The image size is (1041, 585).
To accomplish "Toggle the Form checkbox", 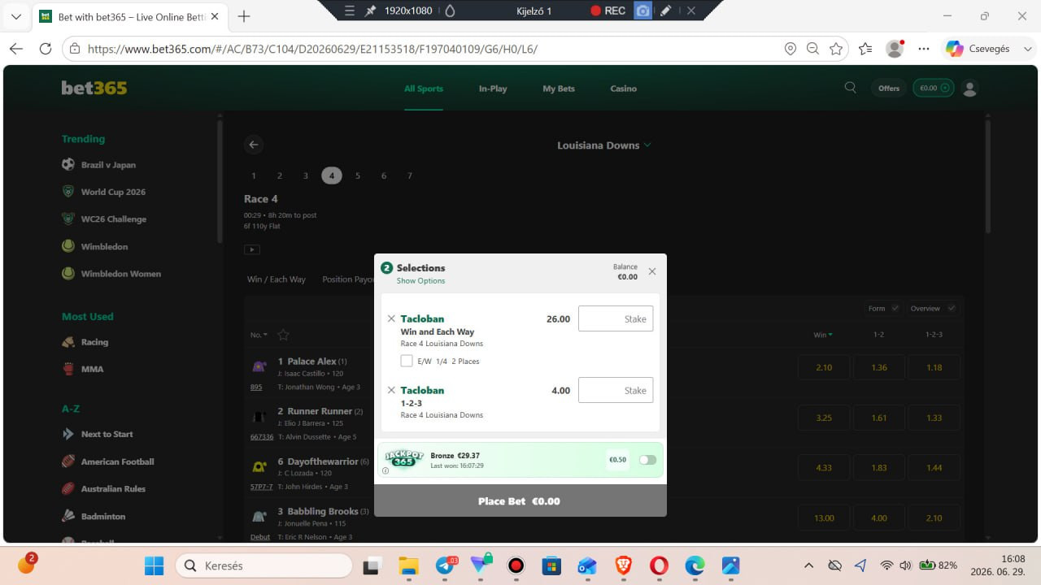I will coord(895,308).
